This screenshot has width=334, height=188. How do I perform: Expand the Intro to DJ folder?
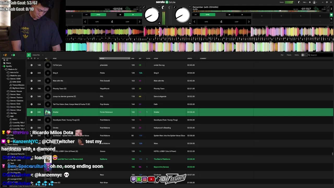6,72
